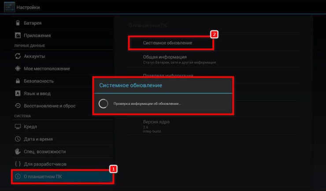The width and height of the screenshot is (326, 191).
Task: Open Для разработчиков developer options
Action: pyautogui.click(x=45, y=164)
